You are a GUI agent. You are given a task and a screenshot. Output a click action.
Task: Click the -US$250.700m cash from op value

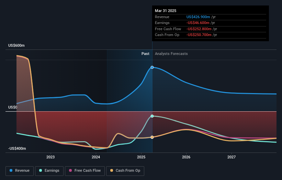(x=199, y=35)
